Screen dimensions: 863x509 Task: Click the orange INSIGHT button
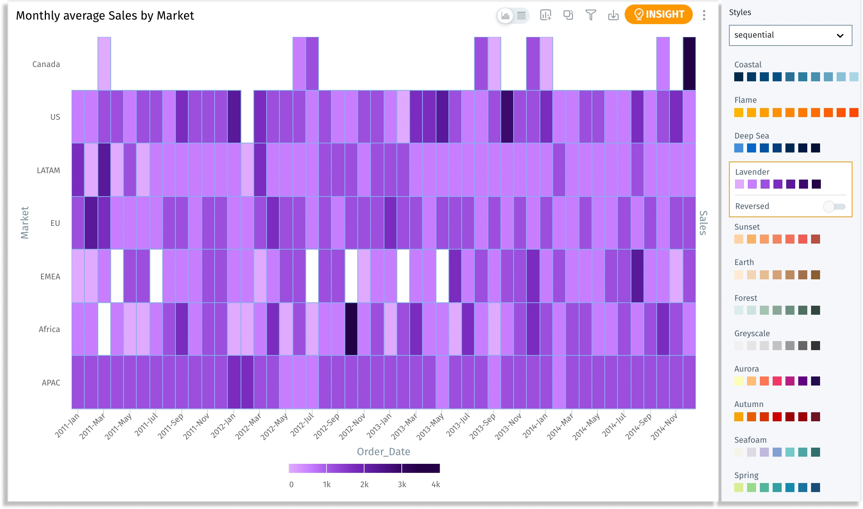[659, 14]
